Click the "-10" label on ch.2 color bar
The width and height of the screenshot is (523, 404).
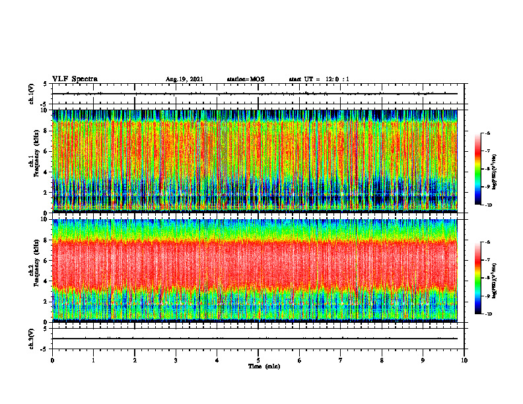(x=488, y=314)
